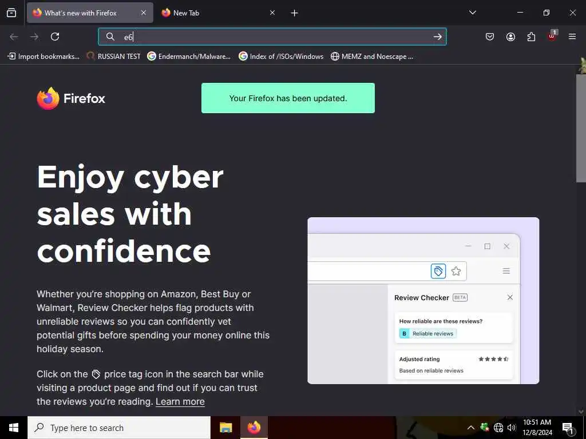Open the Action Center notifications icon
Viewport: 586px width, 439px height.
click(x=568, y=428)
